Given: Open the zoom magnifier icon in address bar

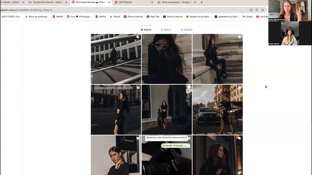Looking at the screenshot, I should click(257, 10).
